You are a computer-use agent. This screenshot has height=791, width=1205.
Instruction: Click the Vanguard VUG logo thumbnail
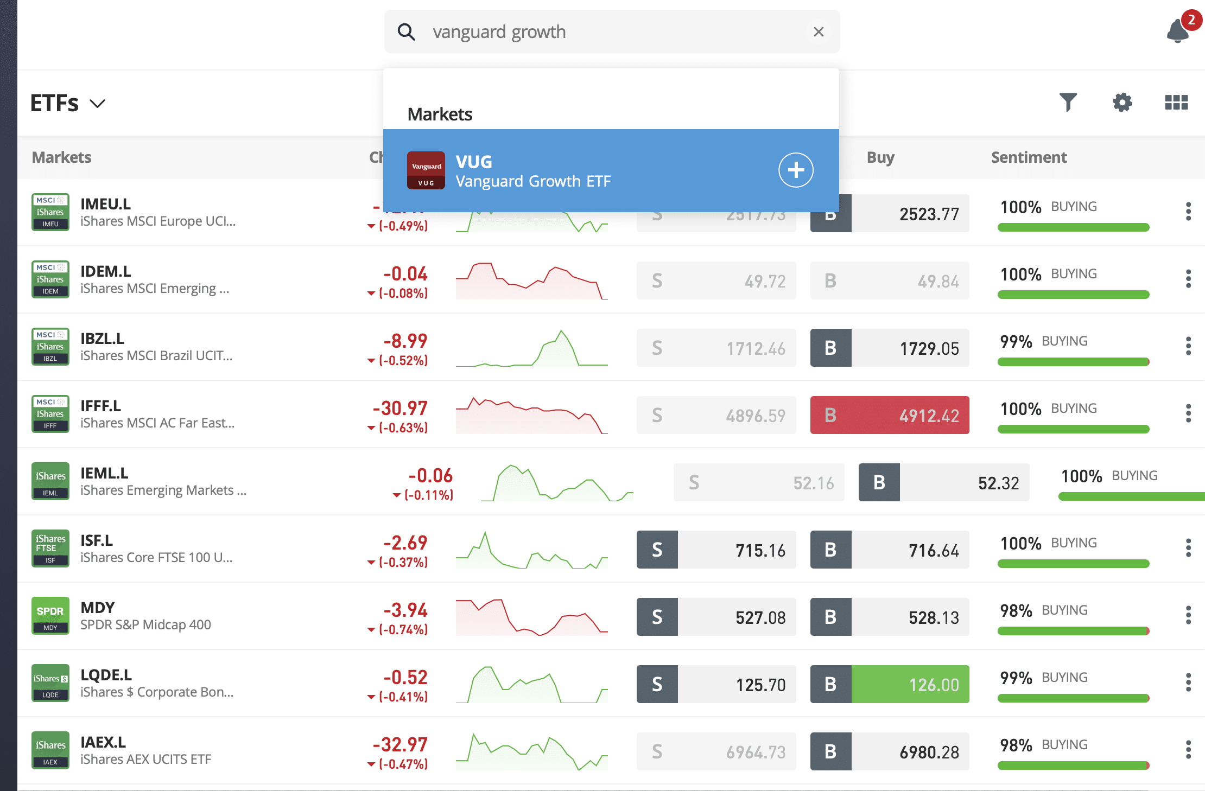(426, 170)
